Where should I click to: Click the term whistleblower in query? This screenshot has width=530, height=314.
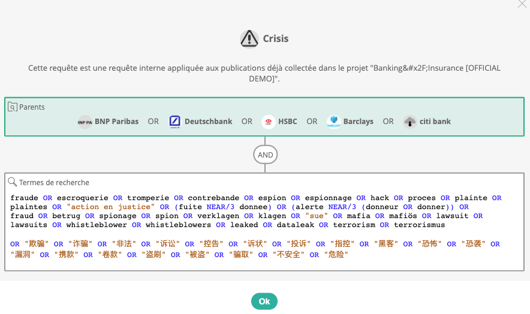tap(97, 225)
